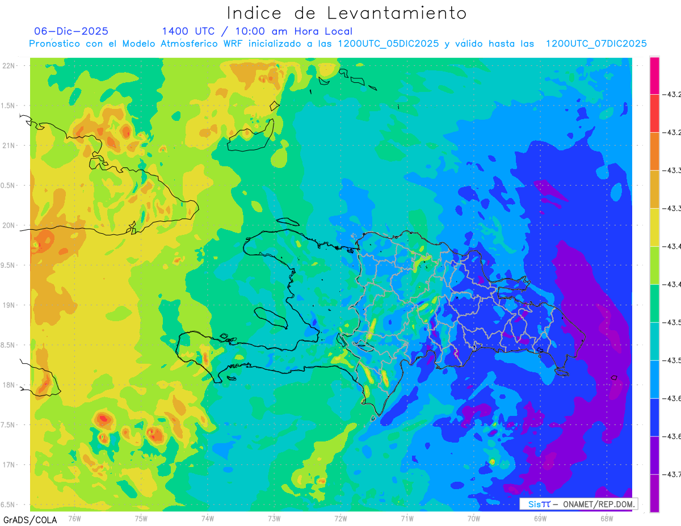This screenshot has width=681, height=526.
Task: Click the teal cyan swatch in the legend
Action: (x=654, y=341)
